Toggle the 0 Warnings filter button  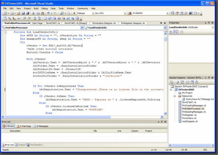tap(24, 126)
